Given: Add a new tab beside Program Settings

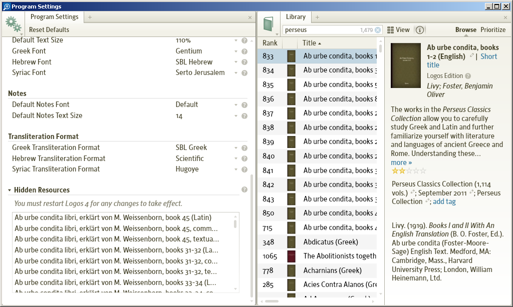Looking at the screenshot, I should (x=90, y=17).
